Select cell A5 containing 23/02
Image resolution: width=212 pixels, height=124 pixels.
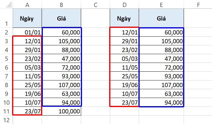coord(27,58)
